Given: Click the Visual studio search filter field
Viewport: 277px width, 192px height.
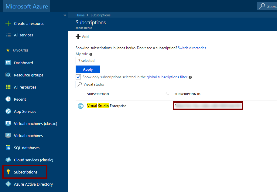Looking at the screenshot, I should coord(176,84).
